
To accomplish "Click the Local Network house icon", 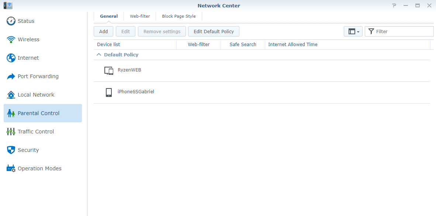I will click(x=11, y=95).
